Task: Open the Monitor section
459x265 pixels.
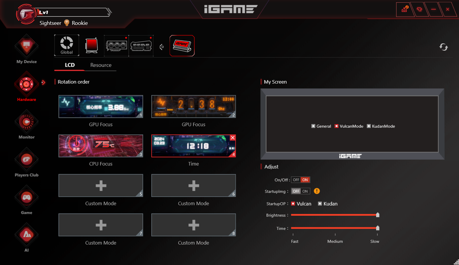Action: [27, 125]
